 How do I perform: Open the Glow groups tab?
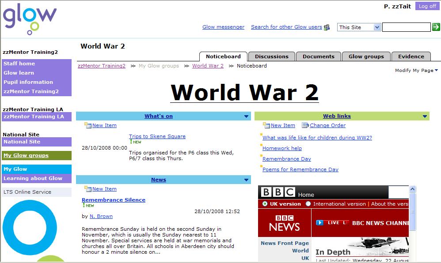pos(366,56)
